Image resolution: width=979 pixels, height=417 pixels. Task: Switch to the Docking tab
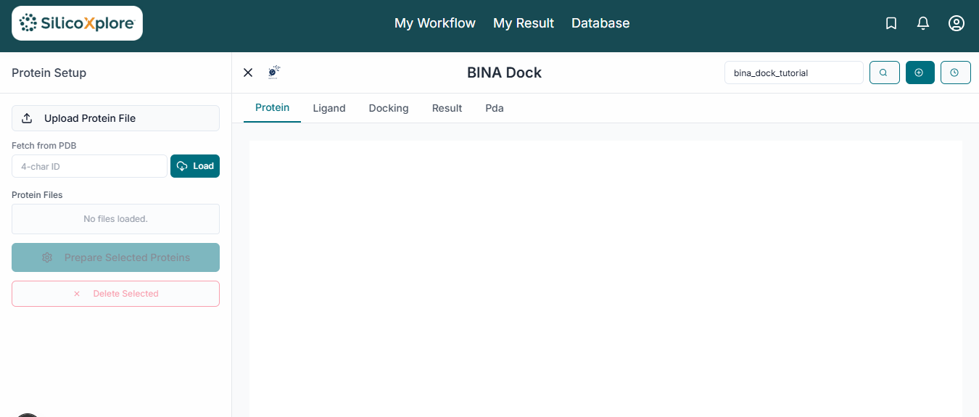coord(389,108)
